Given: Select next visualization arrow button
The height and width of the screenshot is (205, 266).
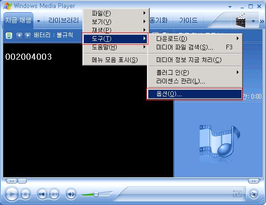Looking at the screenshot, I should click(28, 36).
